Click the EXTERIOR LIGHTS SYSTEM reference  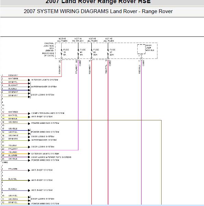point(45,154)
